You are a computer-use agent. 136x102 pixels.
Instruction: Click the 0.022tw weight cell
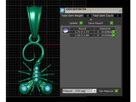(x=107, y=35)
